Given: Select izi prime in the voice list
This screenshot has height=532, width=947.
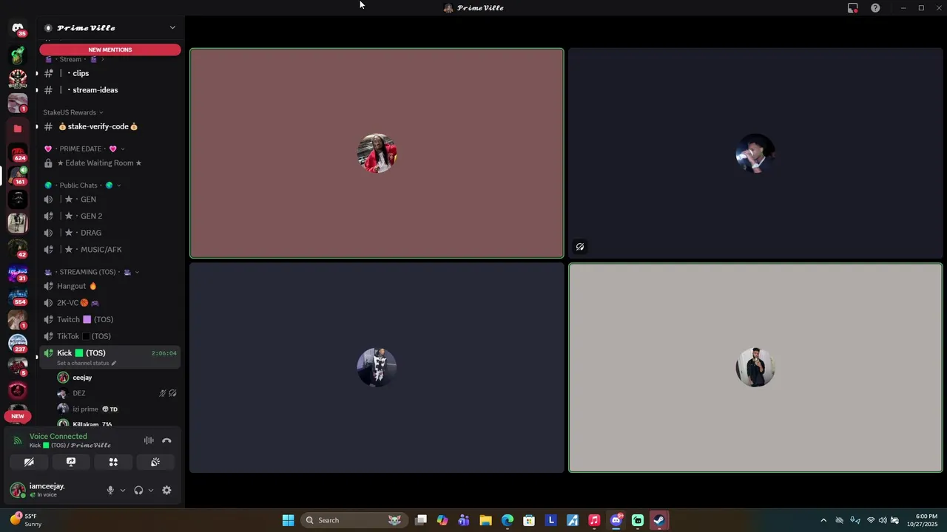Looking at the screenshot, I should [118, 409].
